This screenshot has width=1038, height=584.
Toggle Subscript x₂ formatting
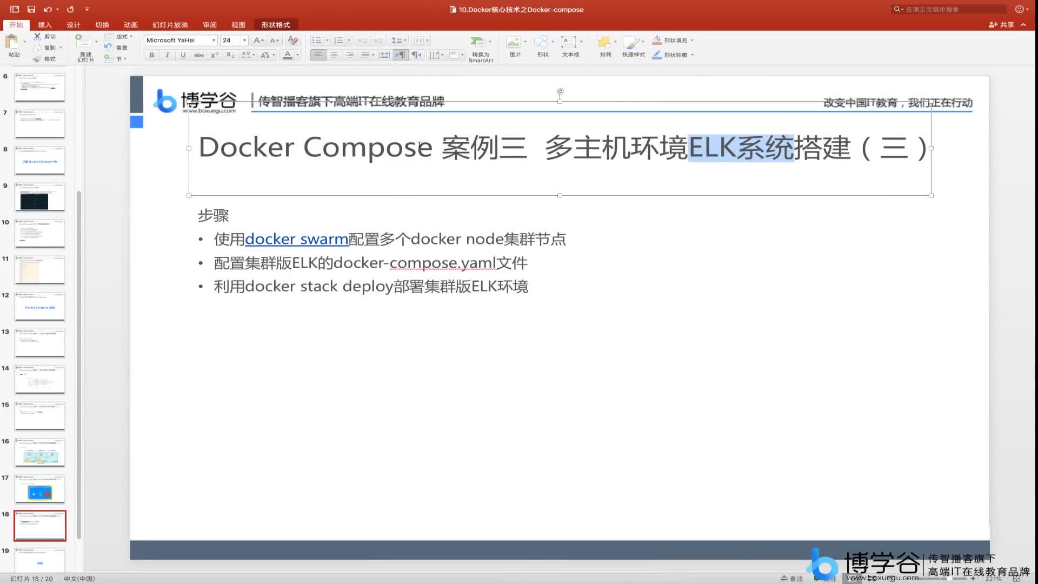pos(230,55)
